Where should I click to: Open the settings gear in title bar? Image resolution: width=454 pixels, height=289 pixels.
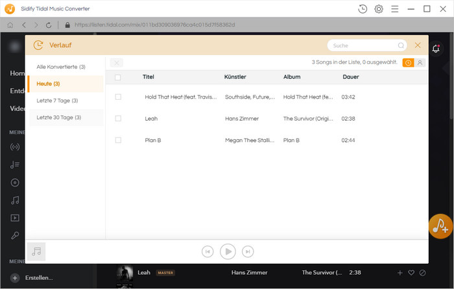point(379,9)
